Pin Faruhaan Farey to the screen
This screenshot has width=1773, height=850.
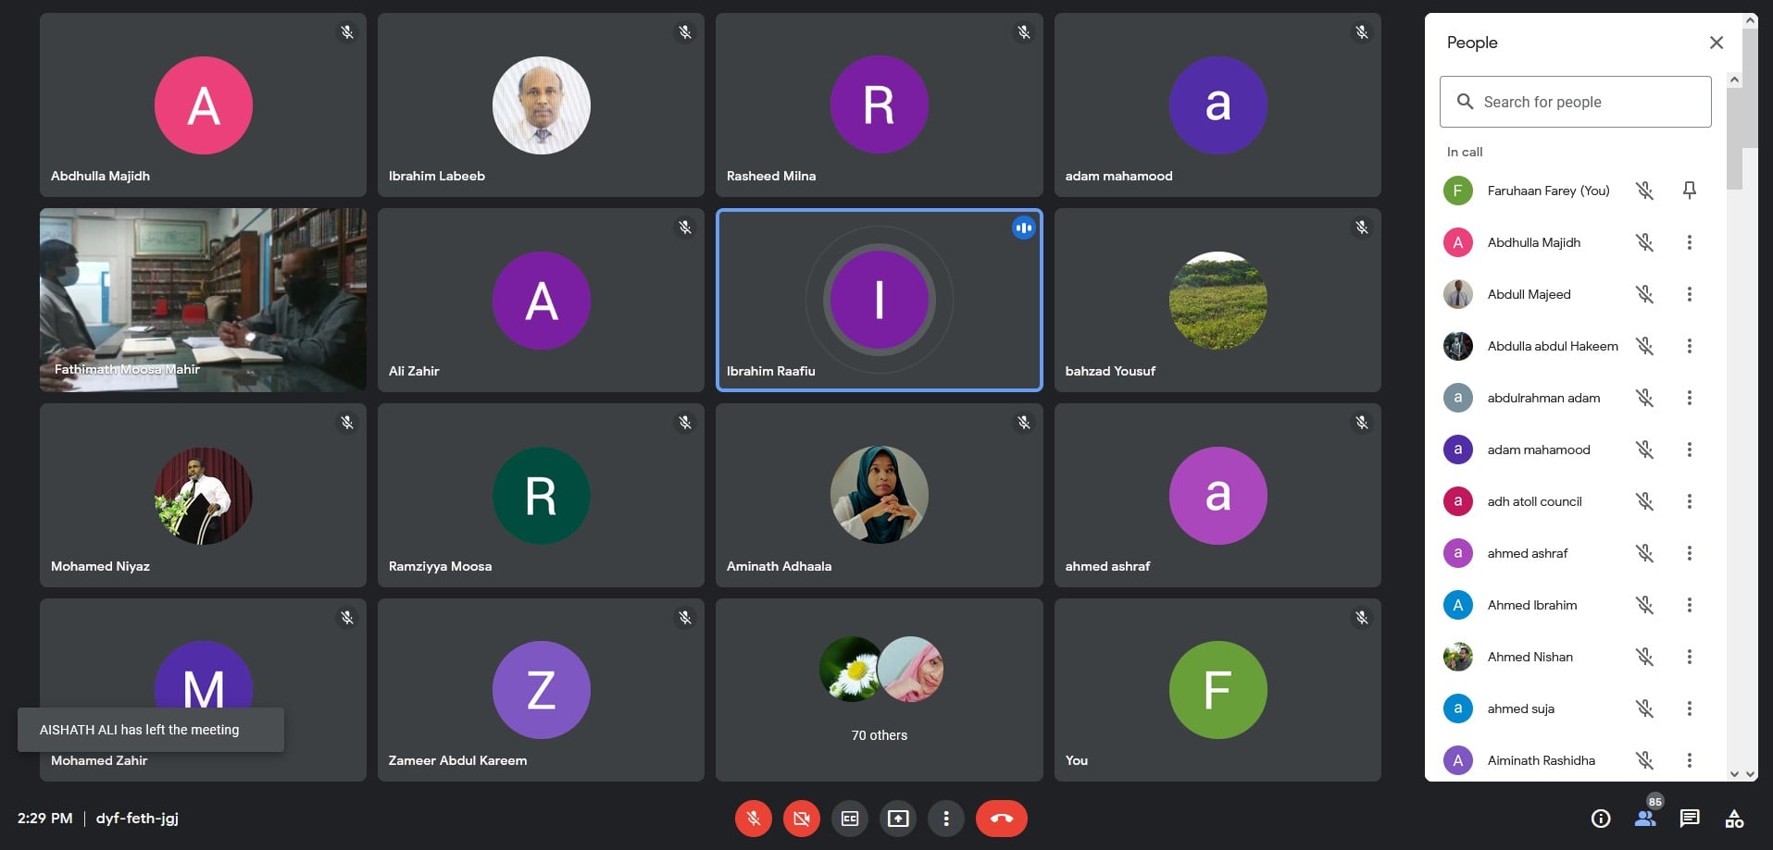(1690, 191)
